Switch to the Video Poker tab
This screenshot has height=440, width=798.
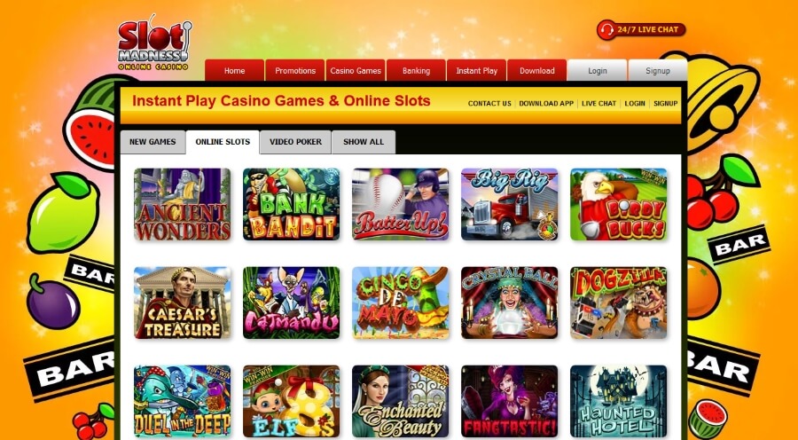coord(295,142)
